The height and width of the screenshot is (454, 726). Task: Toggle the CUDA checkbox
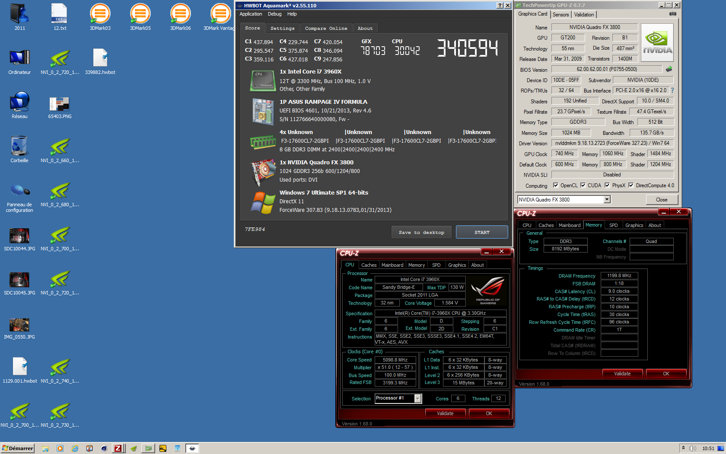coord(583,185)
